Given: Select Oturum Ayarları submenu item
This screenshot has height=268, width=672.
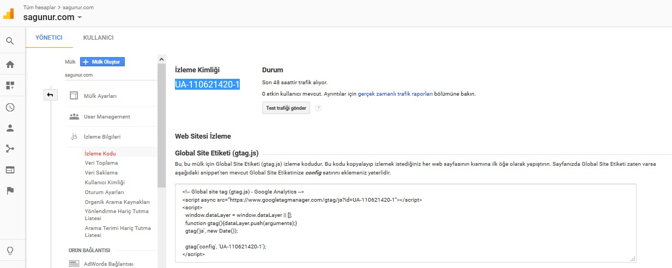Looking at the screenshot, I should 105,192.
